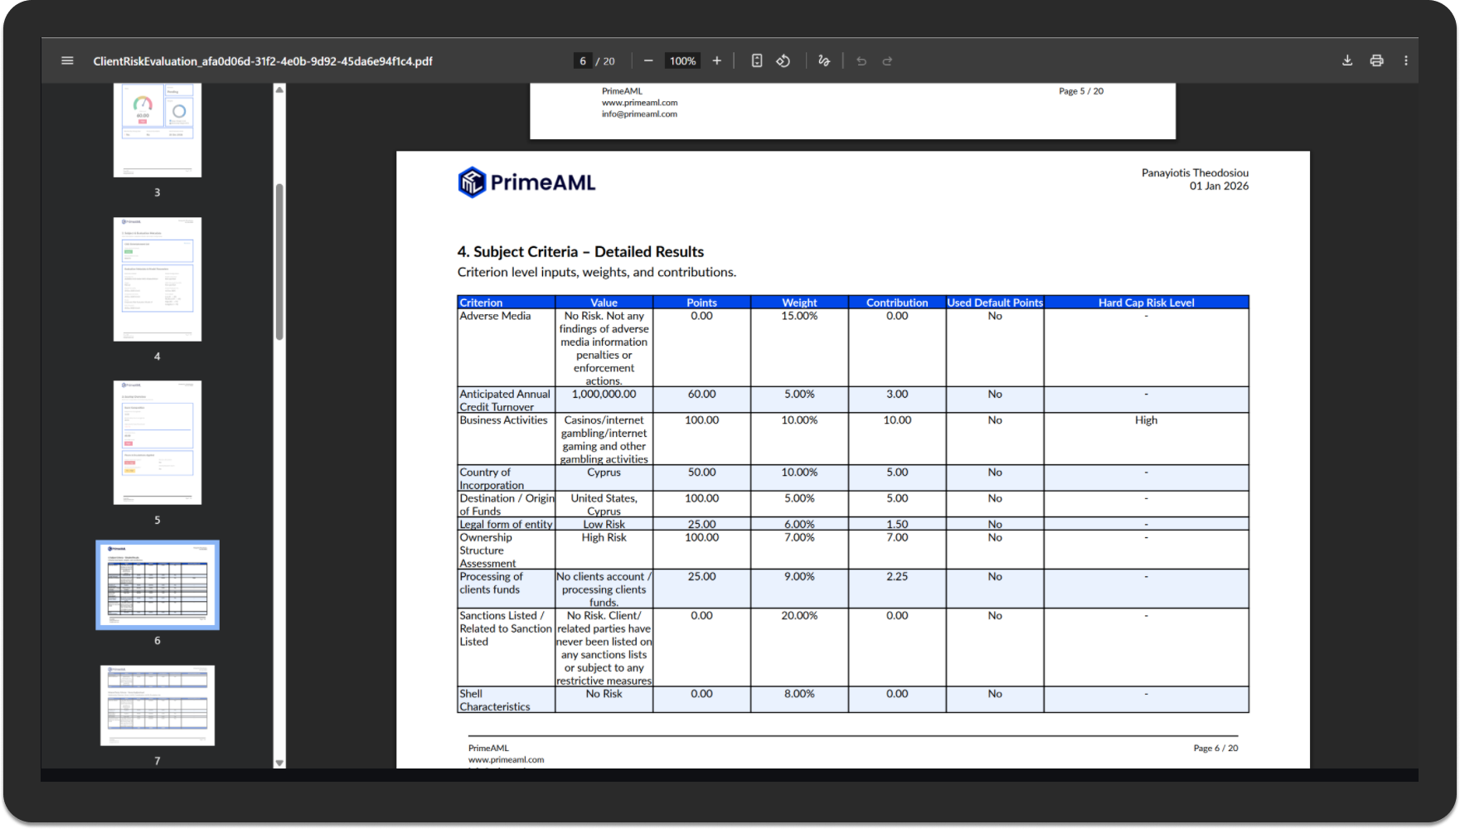Open the three-dot PDF settings menu

(1406, 60)
